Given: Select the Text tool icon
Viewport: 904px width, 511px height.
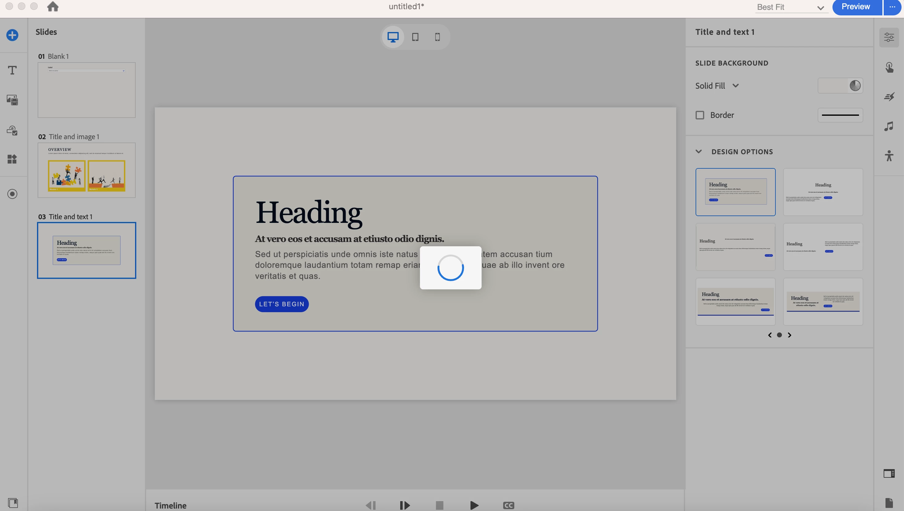Looking at the screenshot, I should coord(12,70).
